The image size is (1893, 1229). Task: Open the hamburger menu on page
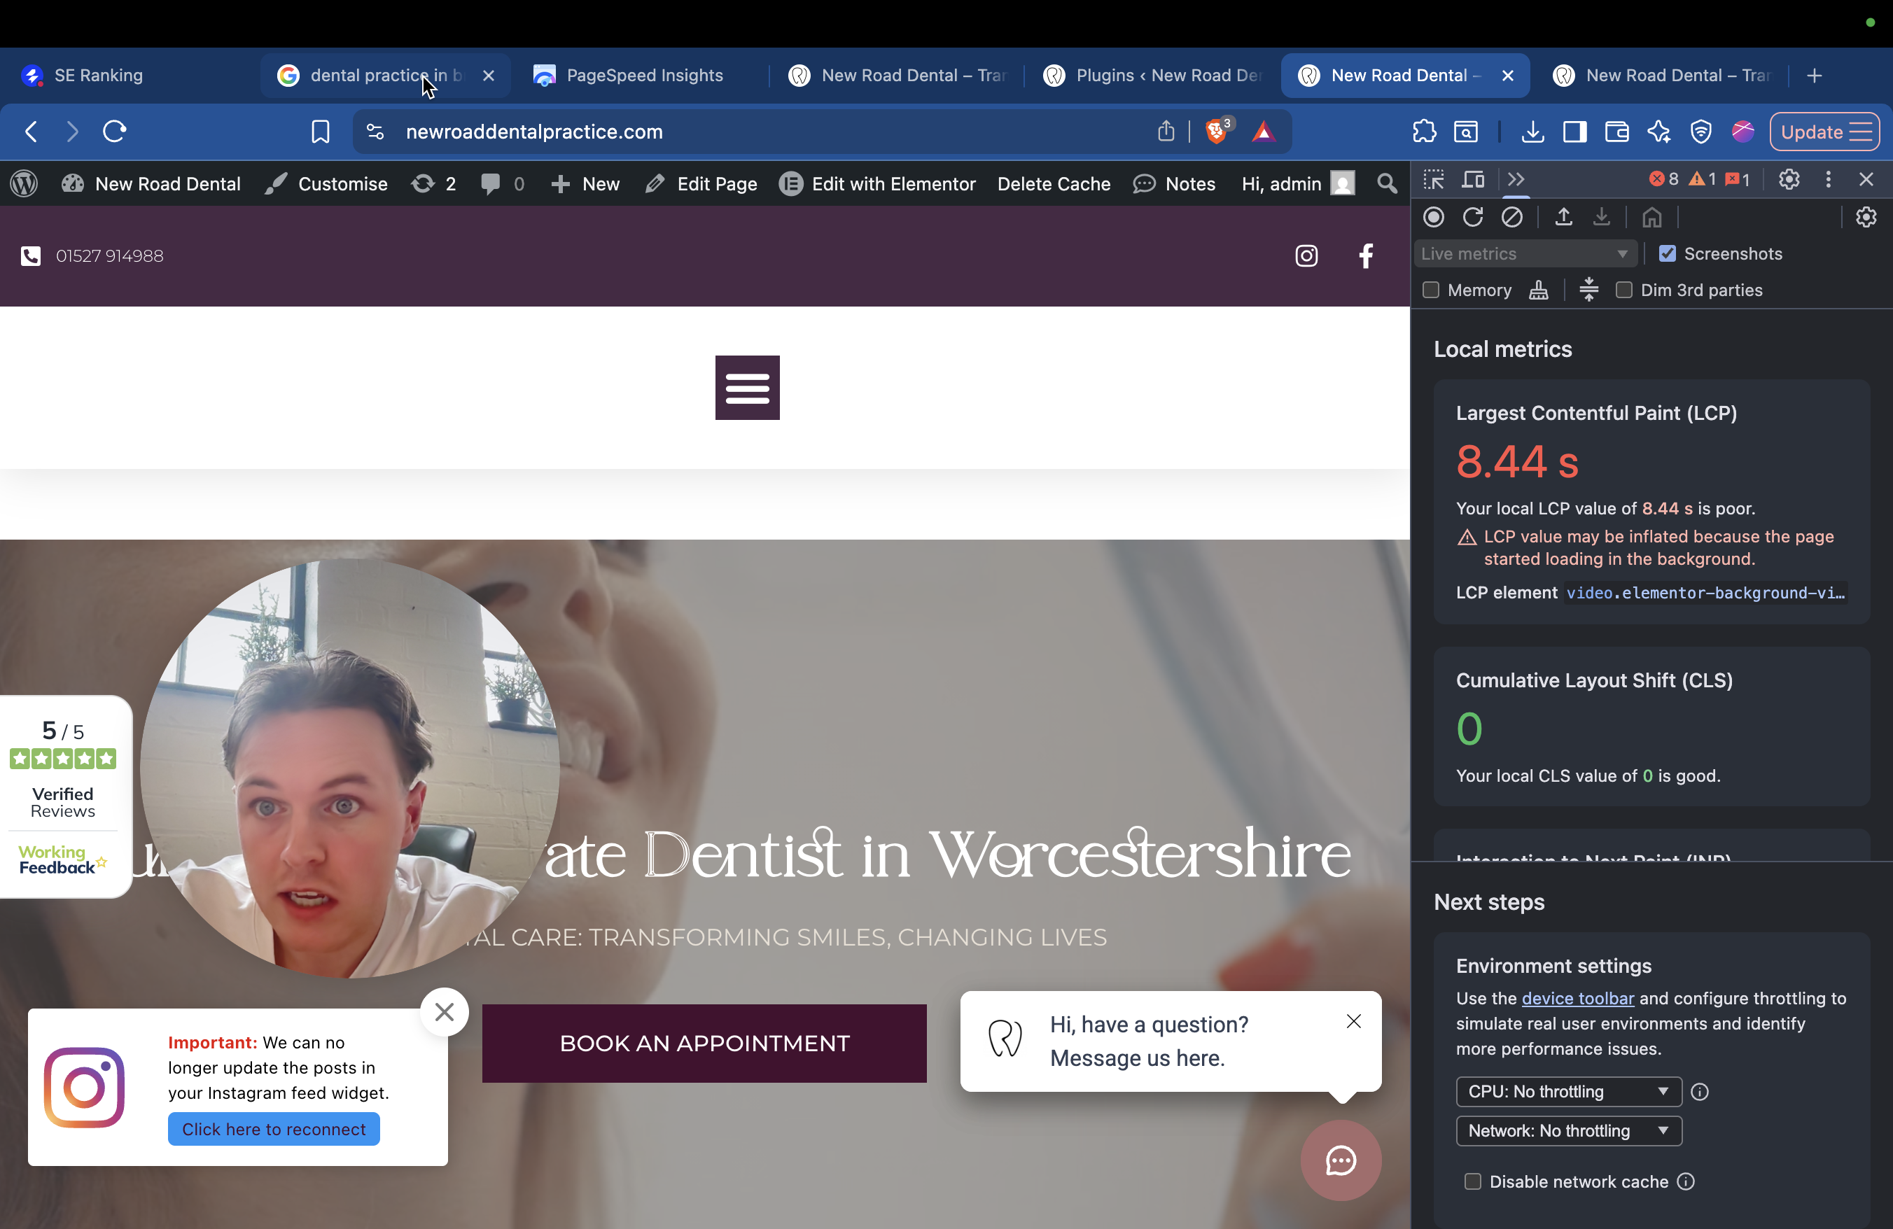[747, 388]
